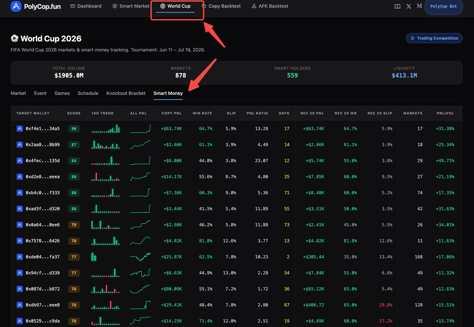474x327 pixels.
Task: Click wallet icon for 0x2aa8...8b99
Action: pyautogui.click(x=20, y=144)
